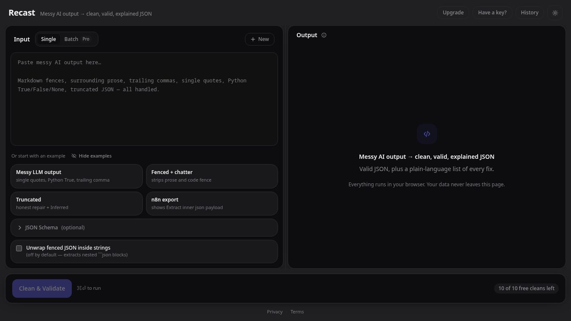The image size is (571, 321).
Task: Open the Privacy link
Action: click(x=275, y=312)
